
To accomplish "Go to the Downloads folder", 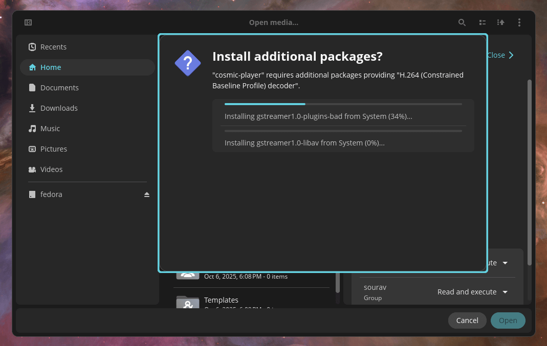I will tap(59, 108).
